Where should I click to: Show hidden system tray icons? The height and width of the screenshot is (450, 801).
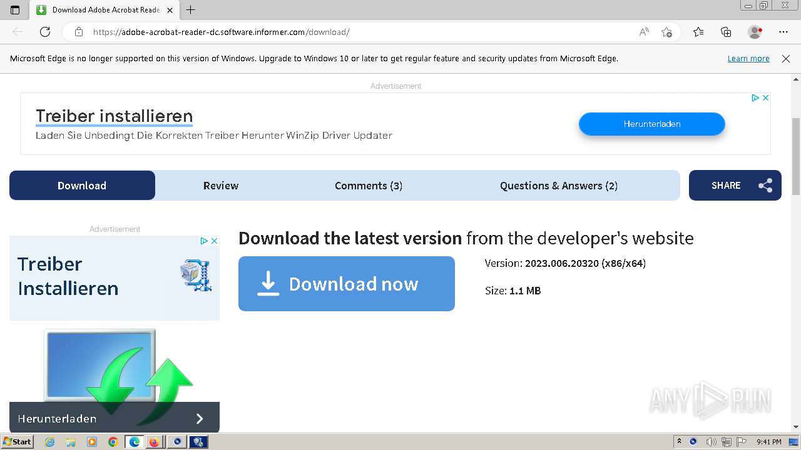click(680, 442)
